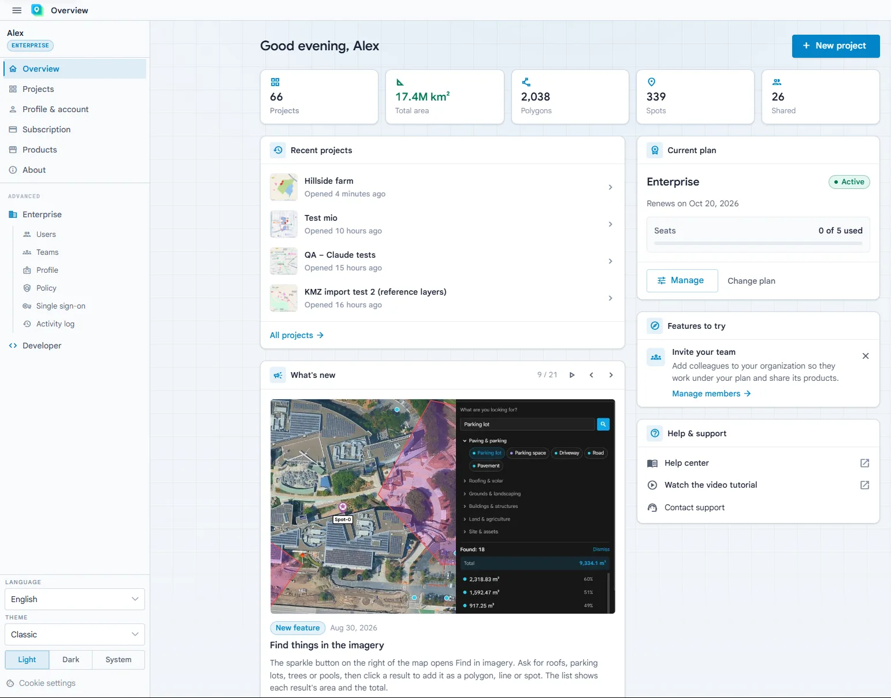This screenshot has width=891, height=698.
Task: Click the Total area stat icon
Action: tap(400, 82)
